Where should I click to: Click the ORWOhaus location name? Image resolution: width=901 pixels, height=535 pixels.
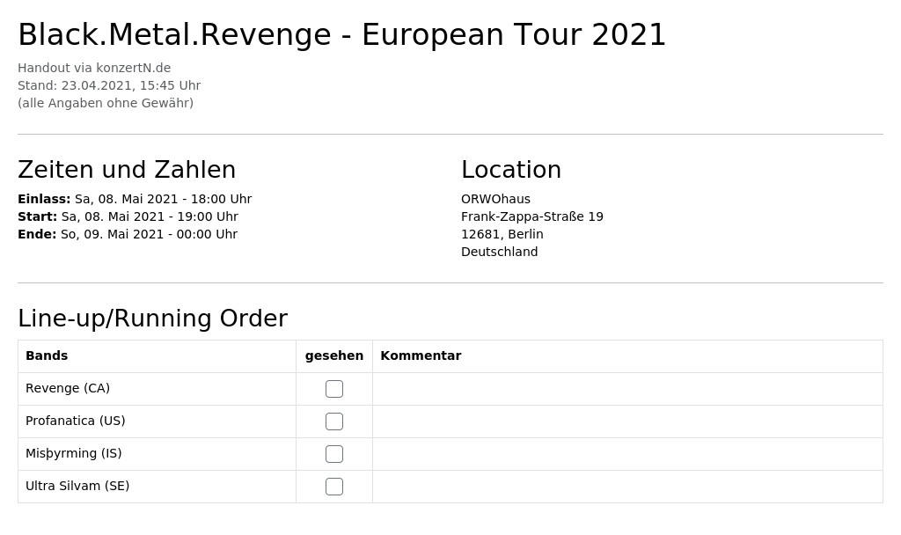click(495, 199)
